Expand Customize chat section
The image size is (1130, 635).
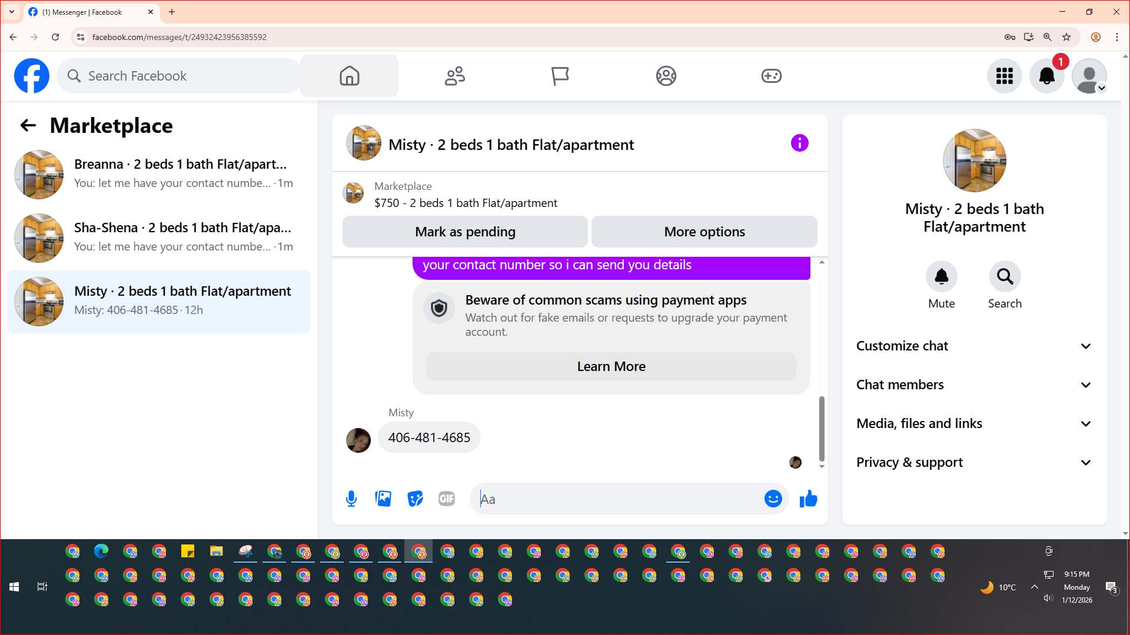tap(974, 346)
